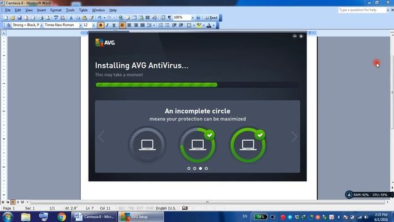Click the AVG logo in installer
This screenshot has height=222, width=394.
105,43
